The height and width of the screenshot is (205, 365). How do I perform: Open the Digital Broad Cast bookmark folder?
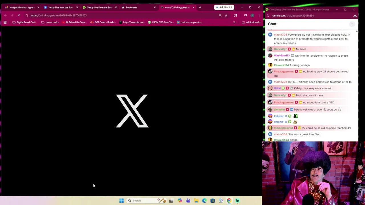pos(24,22)
